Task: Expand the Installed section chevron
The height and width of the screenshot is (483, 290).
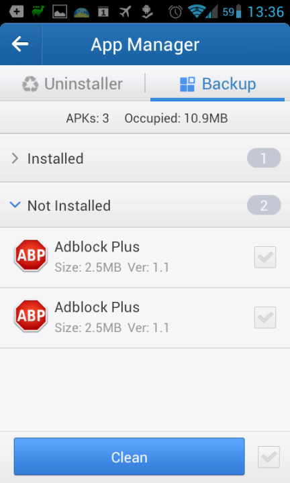Action: 15,158
